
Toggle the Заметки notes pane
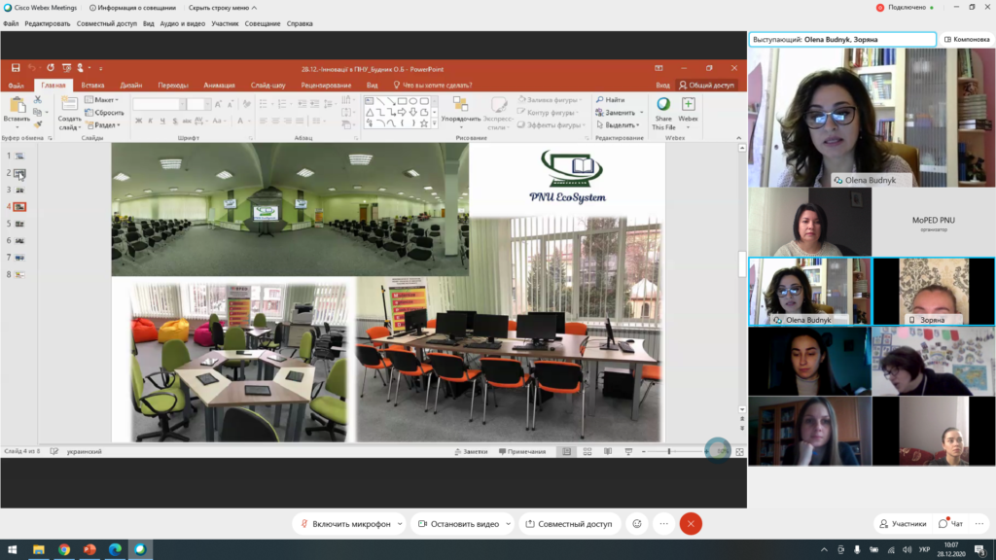471,452
